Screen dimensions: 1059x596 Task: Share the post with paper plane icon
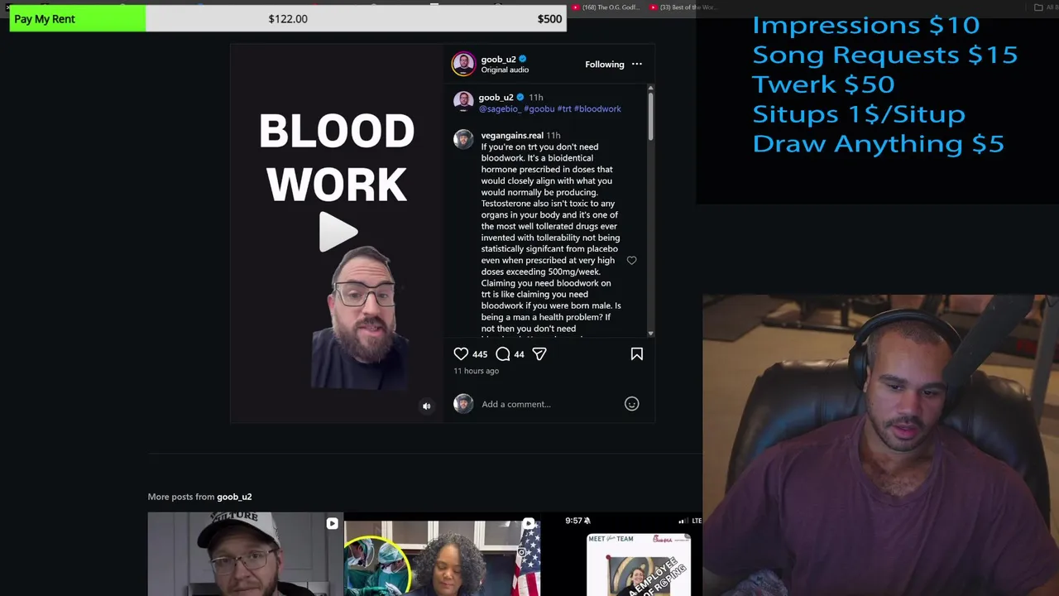tap(539, 354)
